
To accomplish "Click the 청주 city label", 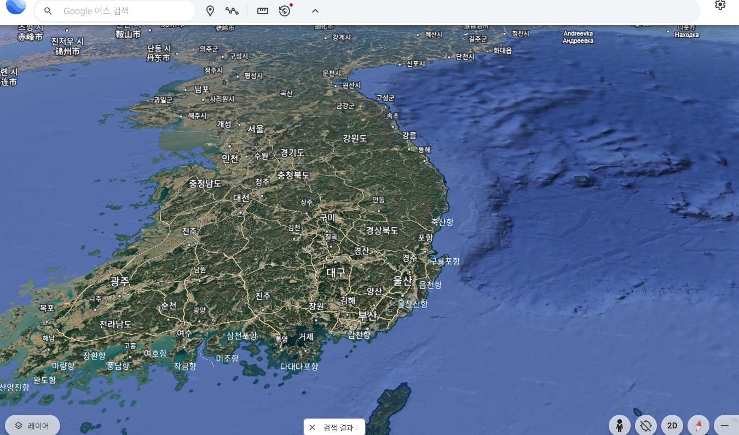I will tap(262, 182).
